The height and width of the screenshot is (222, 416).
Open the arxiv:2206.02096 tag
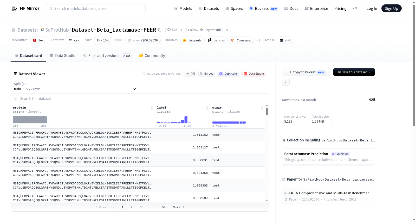[x=143, y=40]
